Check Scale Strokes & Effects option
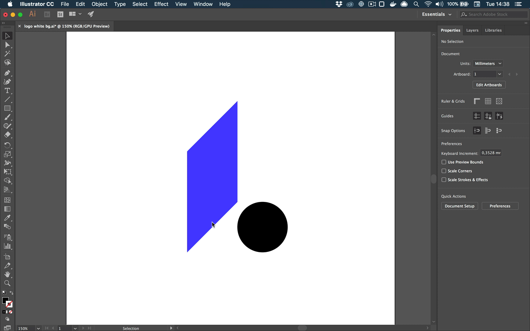The height and width of the screenshot is (331, 530). (444, 180)
